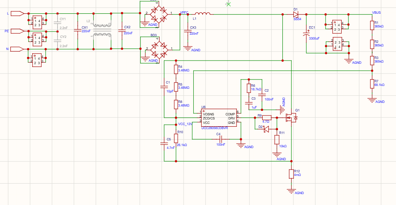This screenshot has width=396, height=205.
Task: Click the L2 common-mode choke symbol
Action: coord(102,31)
